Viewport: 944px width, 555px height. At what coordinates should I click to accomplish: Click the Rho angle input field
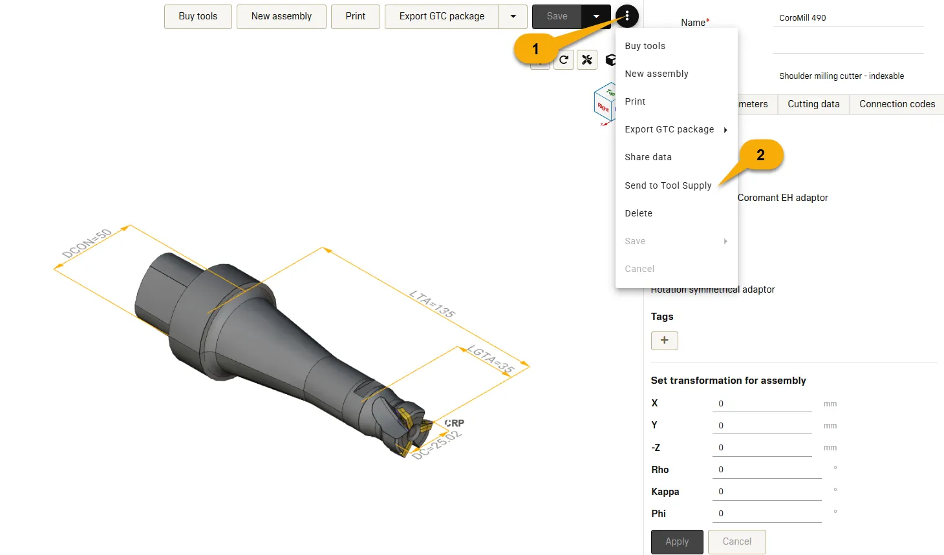[x=766, y=470]
